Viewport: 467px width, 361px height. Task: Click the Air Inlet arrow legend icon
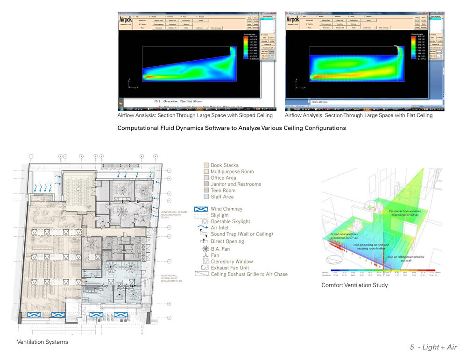pos(204,228)
